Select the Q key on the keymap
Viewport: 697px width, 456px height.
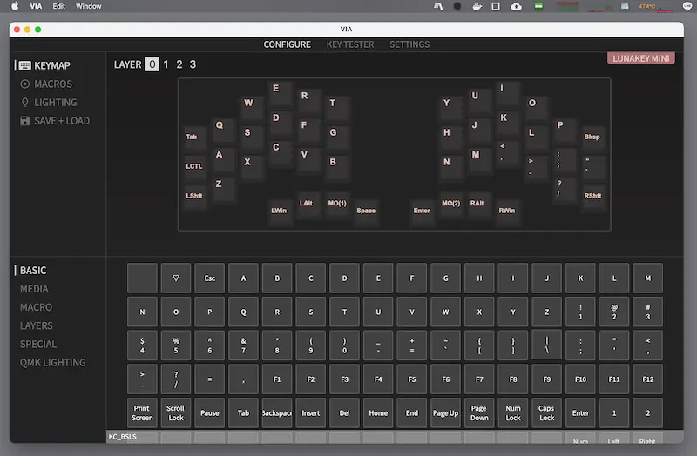[x=223, y=129]
